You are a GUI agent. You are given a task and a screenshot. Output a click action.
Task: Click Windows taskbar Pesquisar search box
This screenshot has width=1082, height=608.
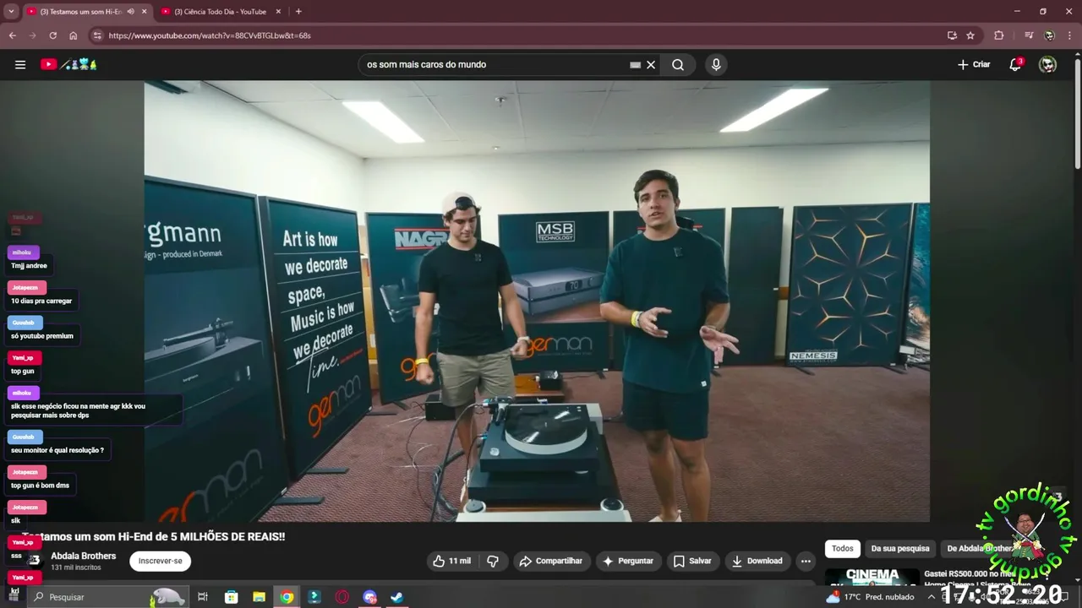click(x=107, y=597)
